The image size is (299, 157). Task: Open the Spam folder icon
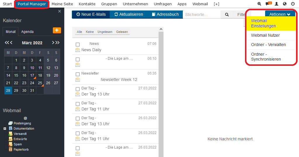tap(11, 144)
